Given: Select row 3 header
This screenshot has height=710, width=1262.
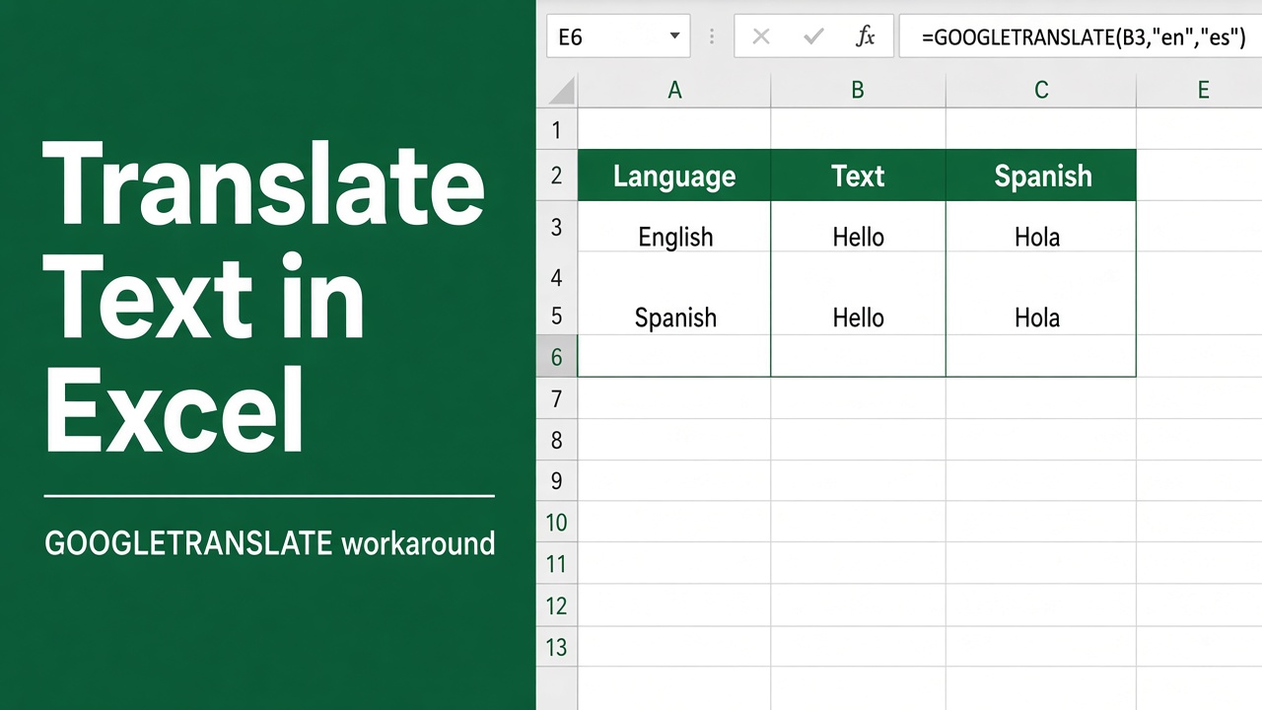Looking at the screenshot, I should (557, 227).
